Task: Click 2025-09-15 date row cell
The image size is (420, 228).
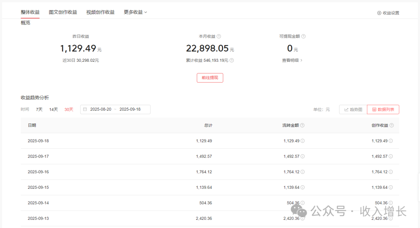Action: pos(38,187)
